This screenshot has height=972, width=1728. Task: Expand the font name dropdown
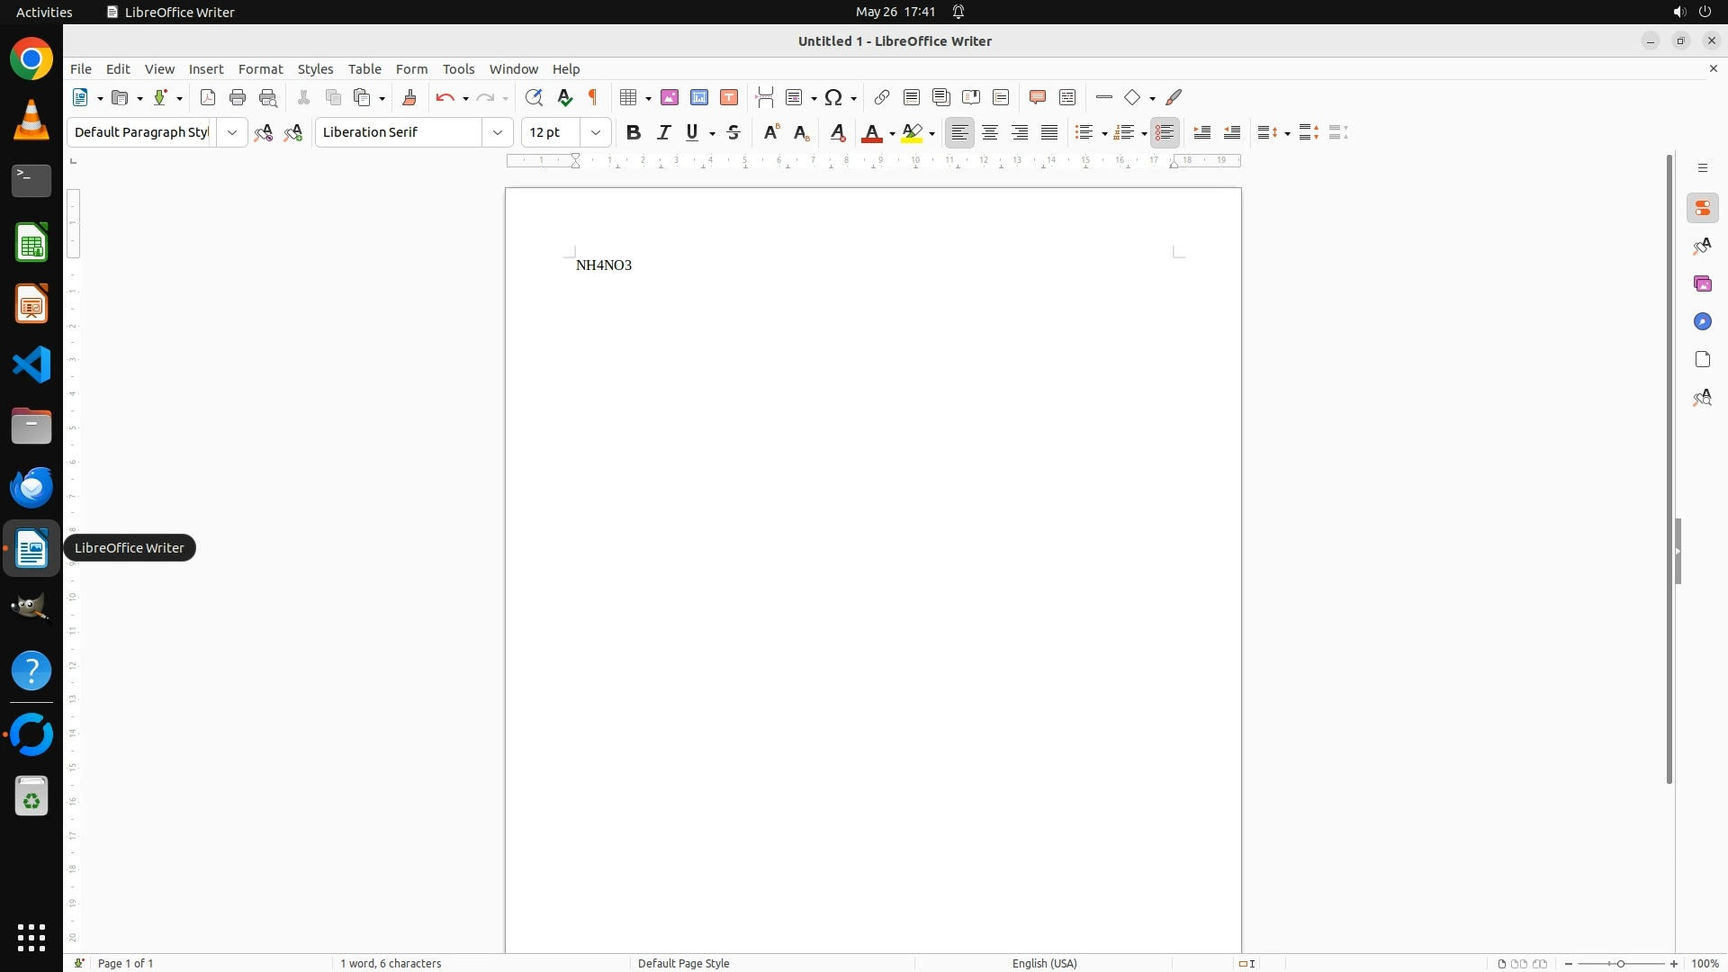tap(498, 132)
